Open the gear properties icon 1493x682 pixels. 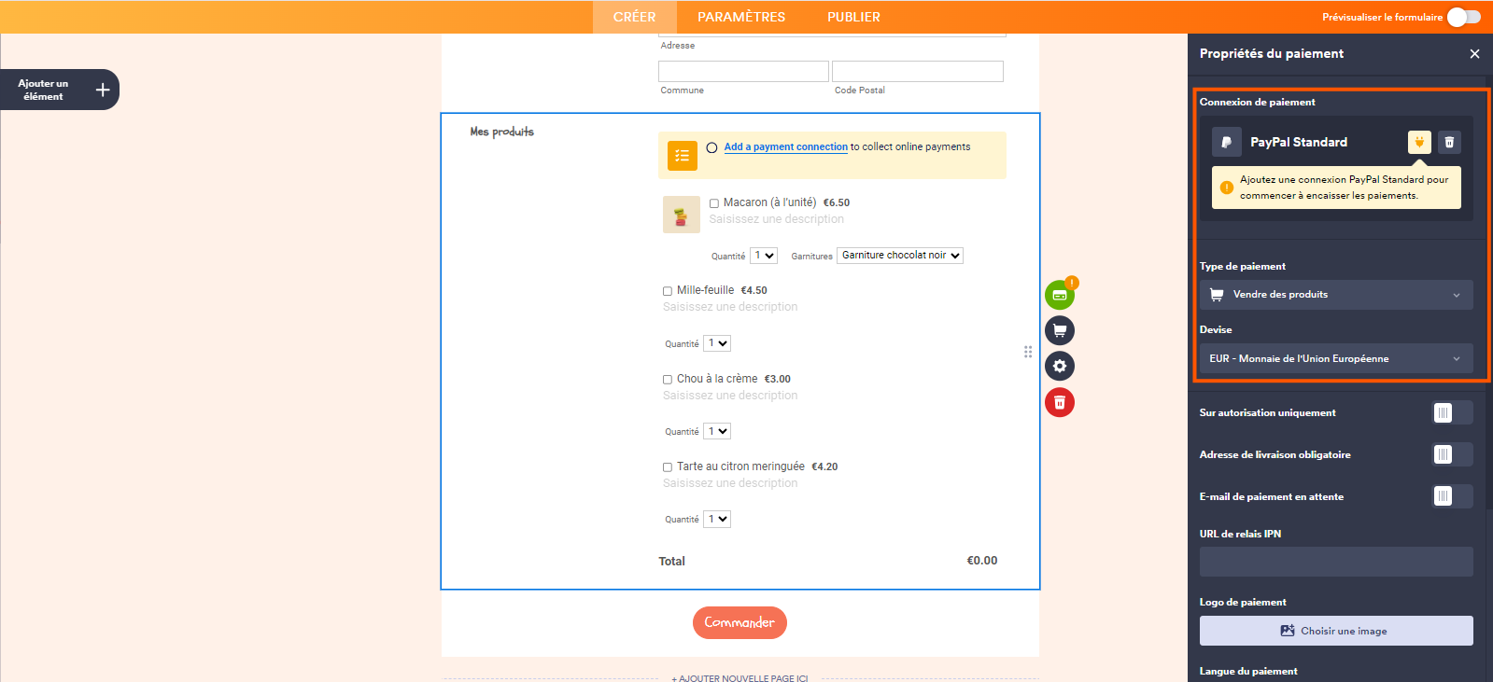pos(1059,366)
